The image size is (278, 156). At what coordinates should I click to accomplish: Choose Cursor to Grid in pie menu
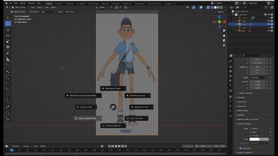[86, 107]
